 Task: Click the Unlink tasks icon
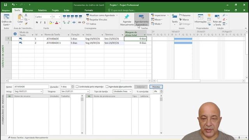coord(84,23)
